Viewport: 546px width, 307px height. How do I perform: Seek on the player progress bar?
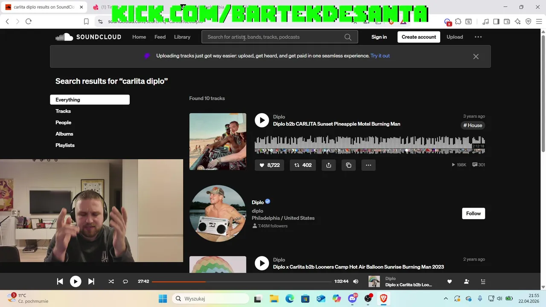pos(241,281)
